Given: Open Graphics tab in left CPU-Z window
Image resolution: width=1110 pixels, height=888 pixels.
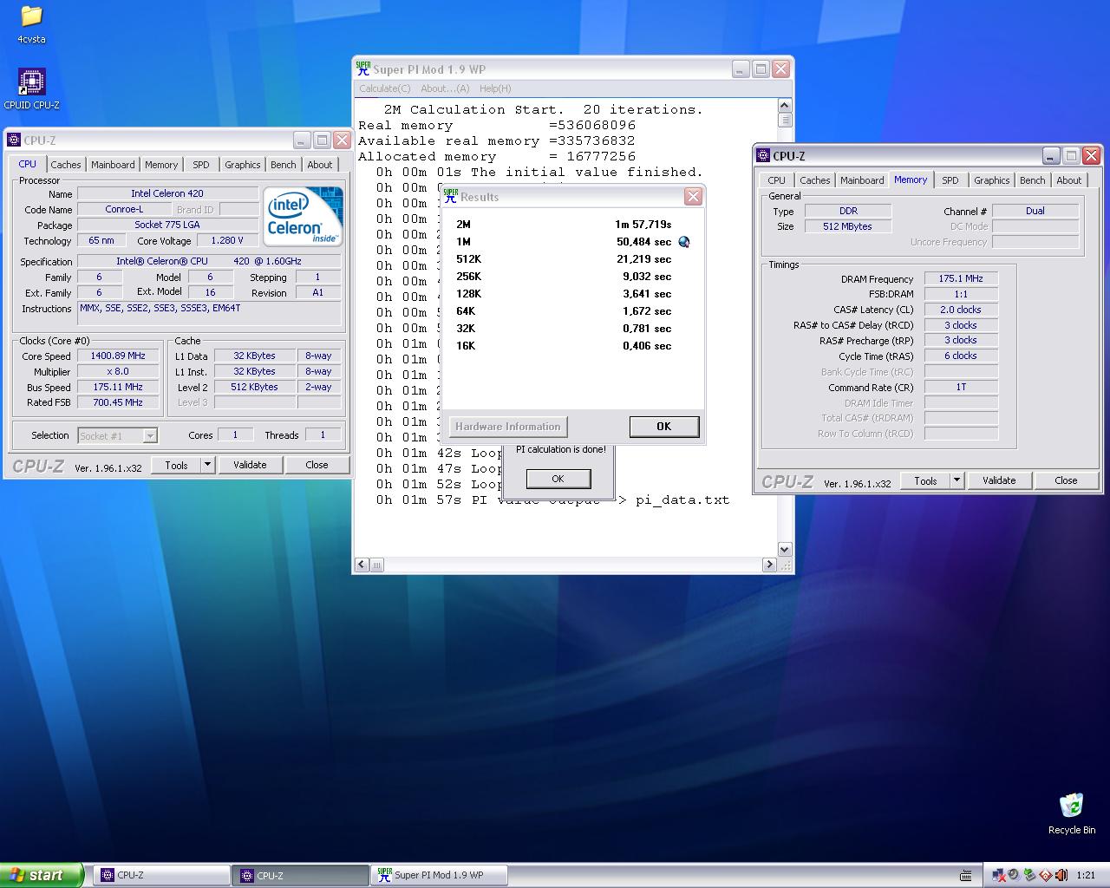Looking at the screenshot, I should [x=242, y=165].
